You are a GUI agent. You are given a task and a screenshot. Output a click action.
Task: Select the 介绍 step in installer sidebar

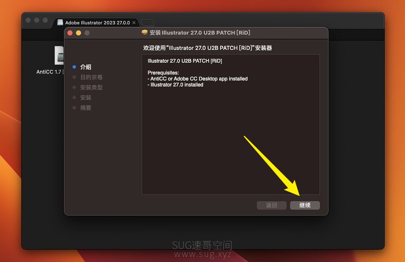click(x=85, y=67)
